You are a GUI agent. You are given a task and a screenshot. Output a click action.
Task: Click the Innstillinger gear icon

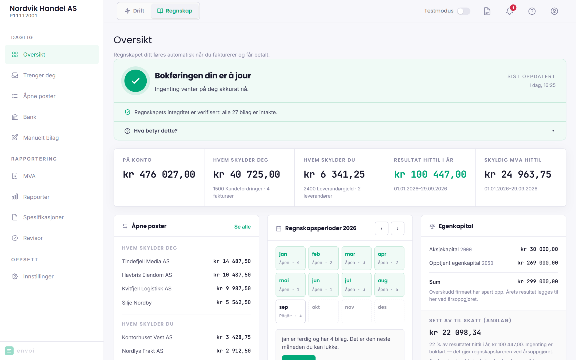click(15, 276)
